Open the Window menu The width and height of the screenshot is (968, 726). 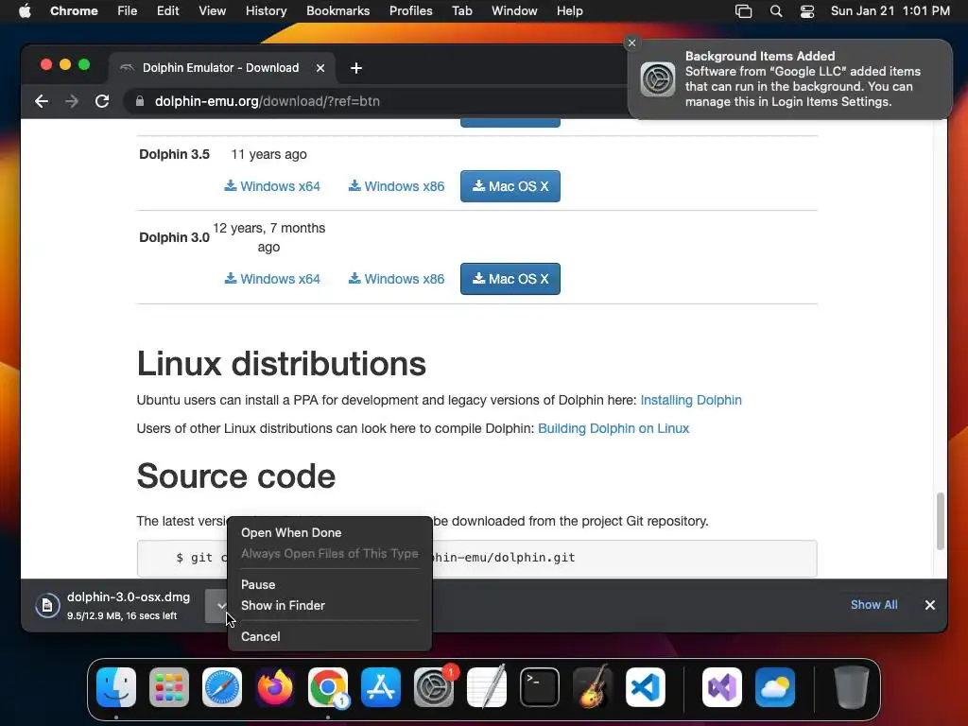coord(514,11)
